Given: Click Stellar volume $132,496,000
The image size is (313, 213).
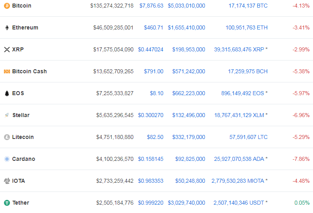Looking at the screenshot, I should (x=189, y=115).
